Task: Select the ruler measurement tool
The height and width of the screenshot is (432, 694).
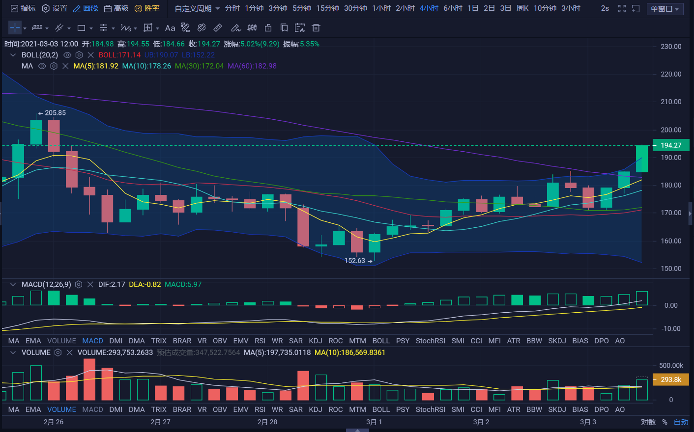Action: tap(218, 28)
